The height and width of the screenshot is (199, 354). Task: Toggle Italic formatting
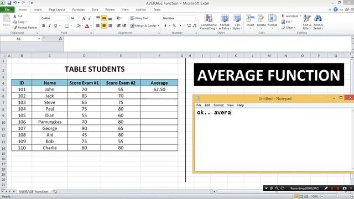coord(49,26)
